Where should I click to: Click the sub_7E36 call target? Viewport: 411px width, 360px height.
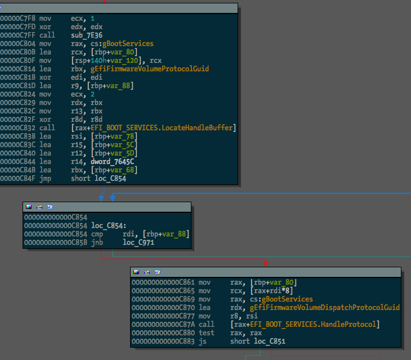[87, 35]
